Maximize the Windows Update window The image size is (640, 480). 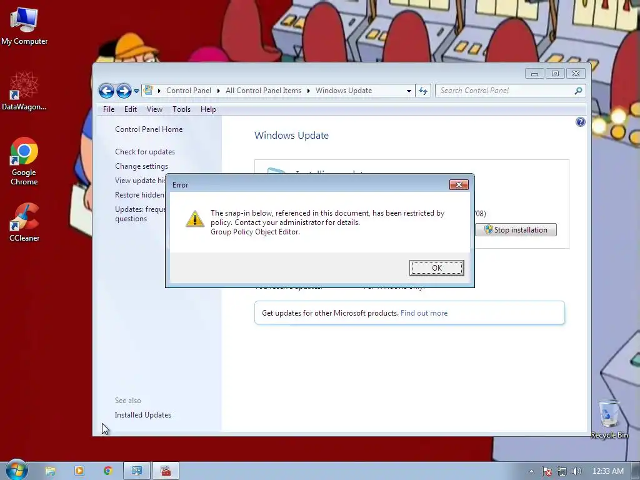tap(555, 74)
